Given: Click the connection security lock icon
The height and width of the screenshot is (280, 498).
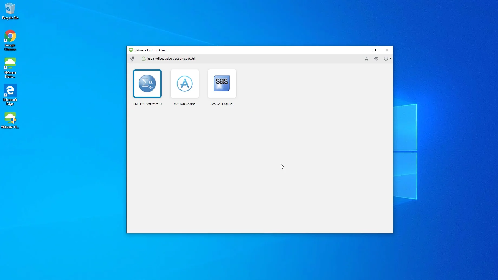Looking at the screenshot, I should coord(143,58).
